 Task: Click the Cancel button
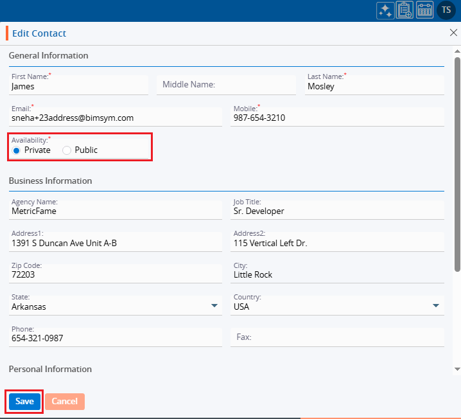[64, 402]
